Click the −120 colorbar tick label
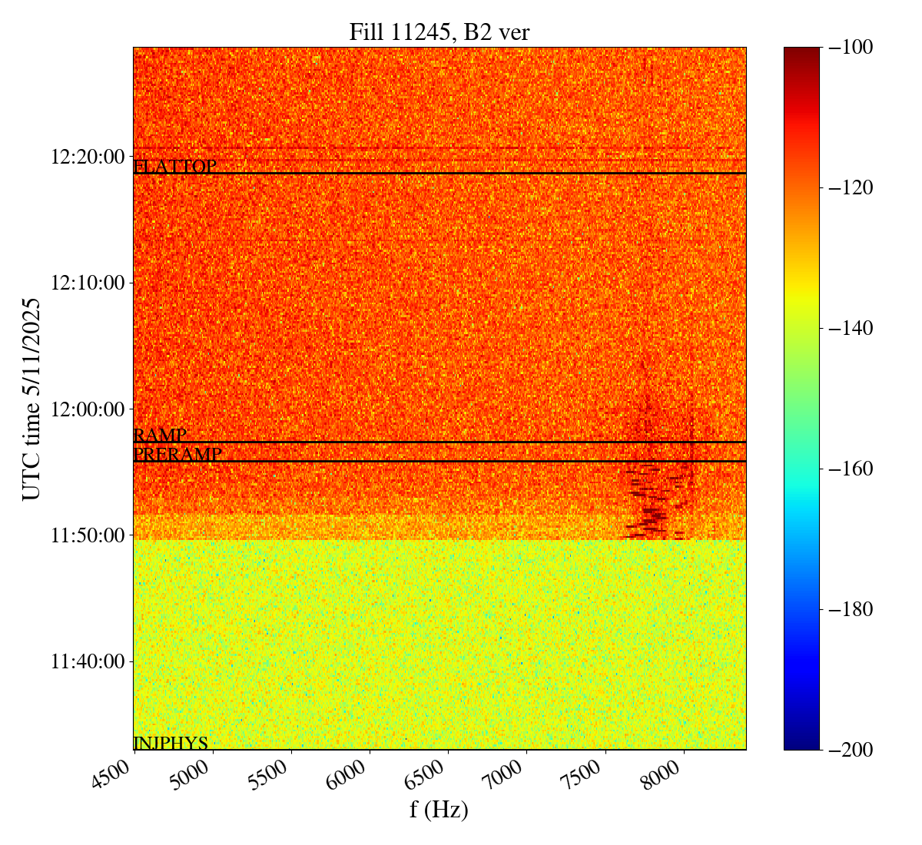 coord(848,187)
